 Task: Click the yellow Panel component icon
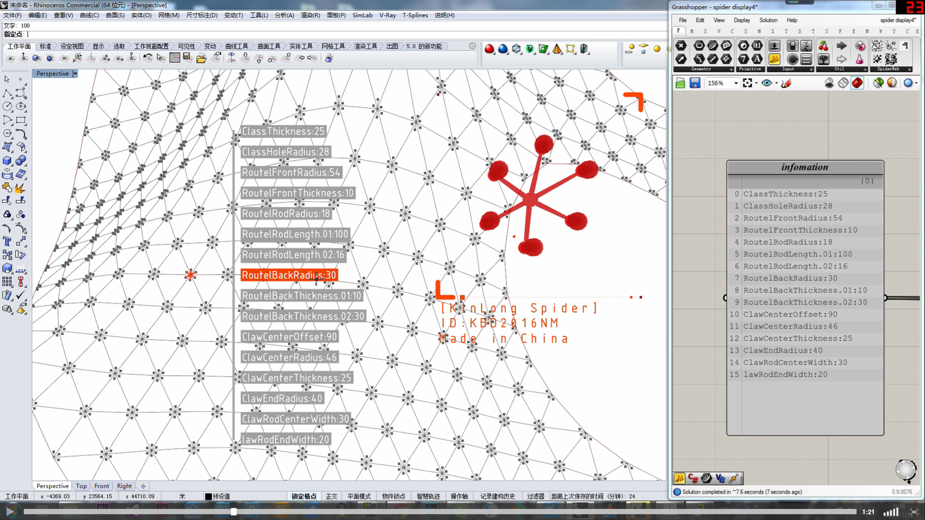pyautogui.click(x=774, y=59)
